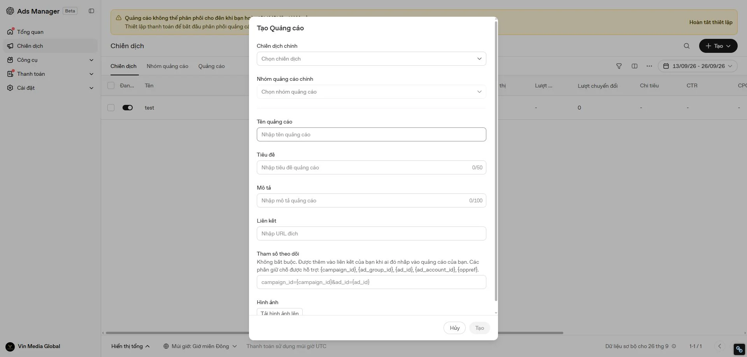Viewport: 747px width, 357px height.
Task: Toggle the test campaign on/off switch
Action: point(128,108)
